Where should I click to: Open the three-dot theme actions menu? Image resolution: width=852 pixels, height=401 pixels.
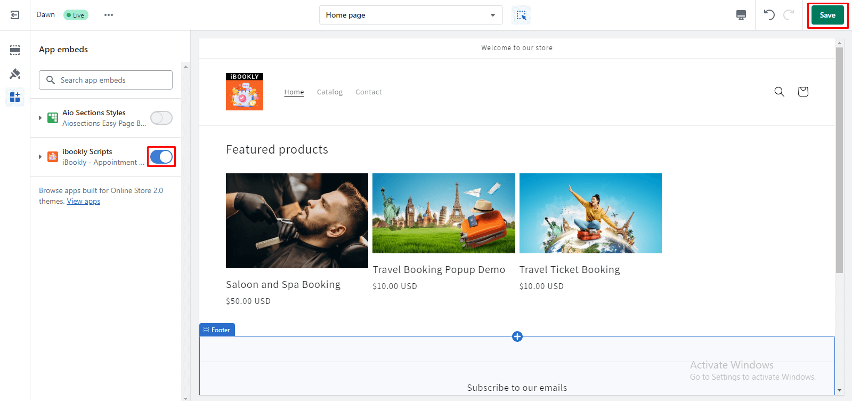(x=109, y=15)
